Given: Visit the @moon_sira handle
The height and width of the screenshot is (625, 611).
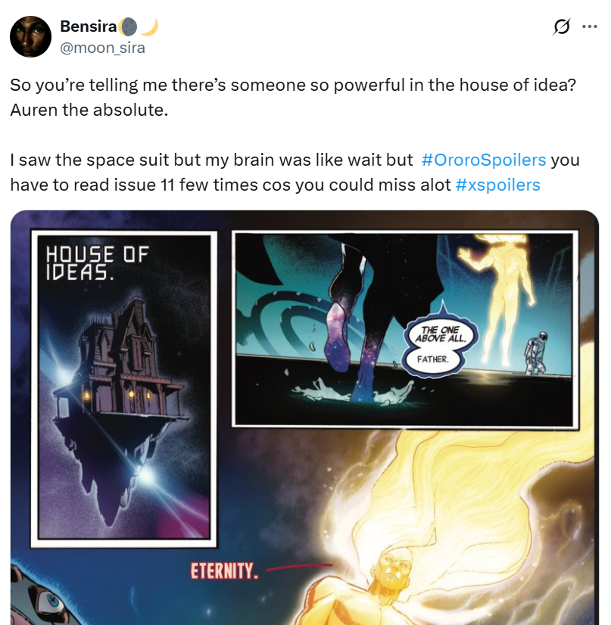Looking at the screenshot, I should 102,48.
